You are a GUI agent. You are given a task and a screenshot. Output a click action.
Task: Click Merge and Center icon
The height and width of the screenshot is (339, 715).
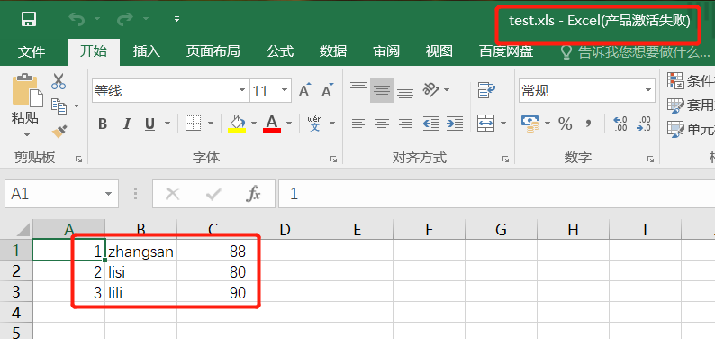485,124
